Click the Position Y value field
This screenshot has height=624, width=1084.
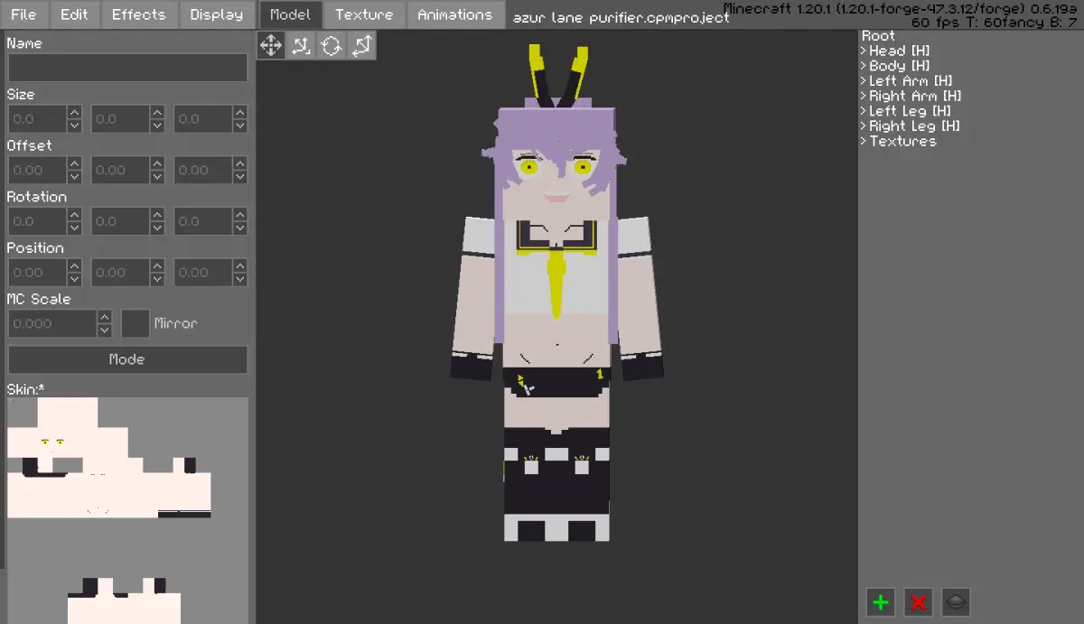120,273
